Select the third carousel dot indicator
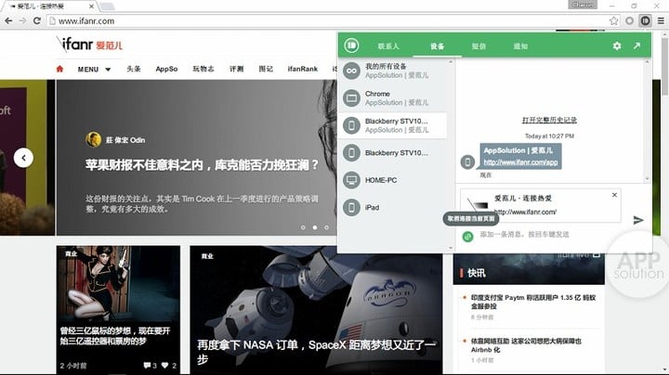 pos(326,227)
